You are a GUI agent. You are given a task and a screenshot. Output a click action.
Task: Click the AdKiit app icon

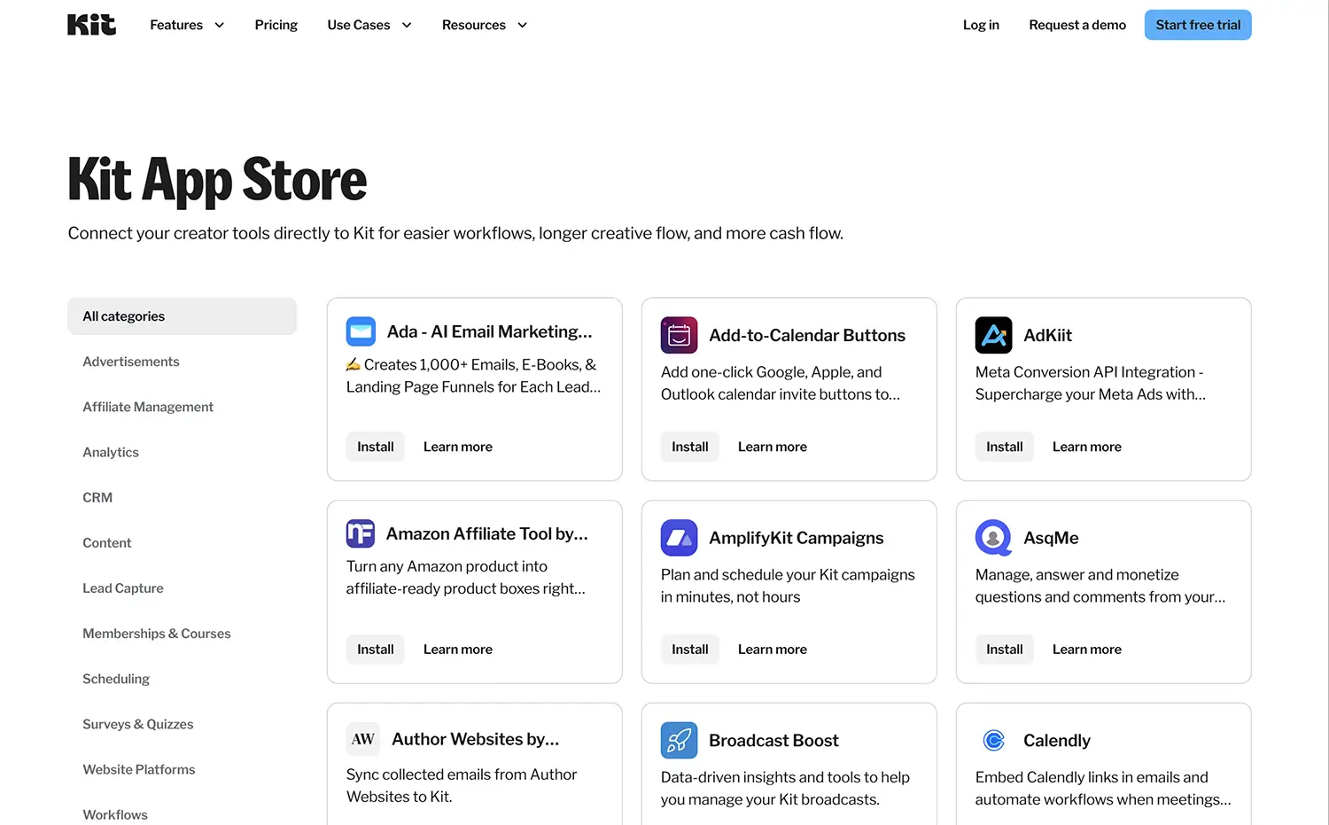click(x=993, y=335)
